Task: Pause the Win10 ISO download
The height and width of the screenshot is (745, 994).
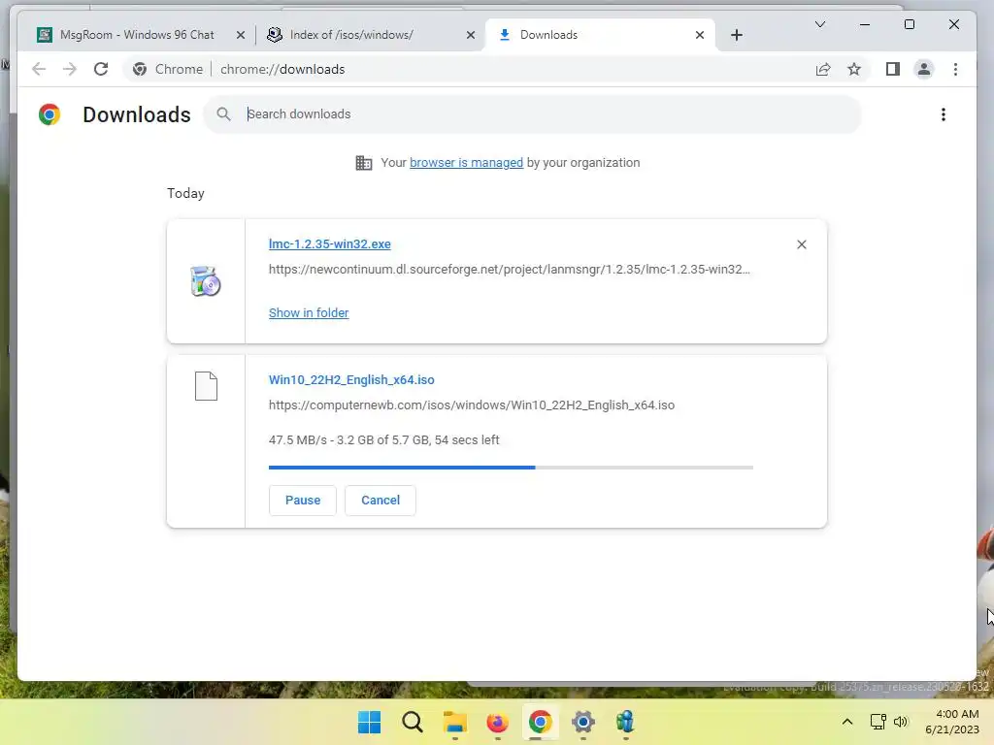Action: [303, 500]
